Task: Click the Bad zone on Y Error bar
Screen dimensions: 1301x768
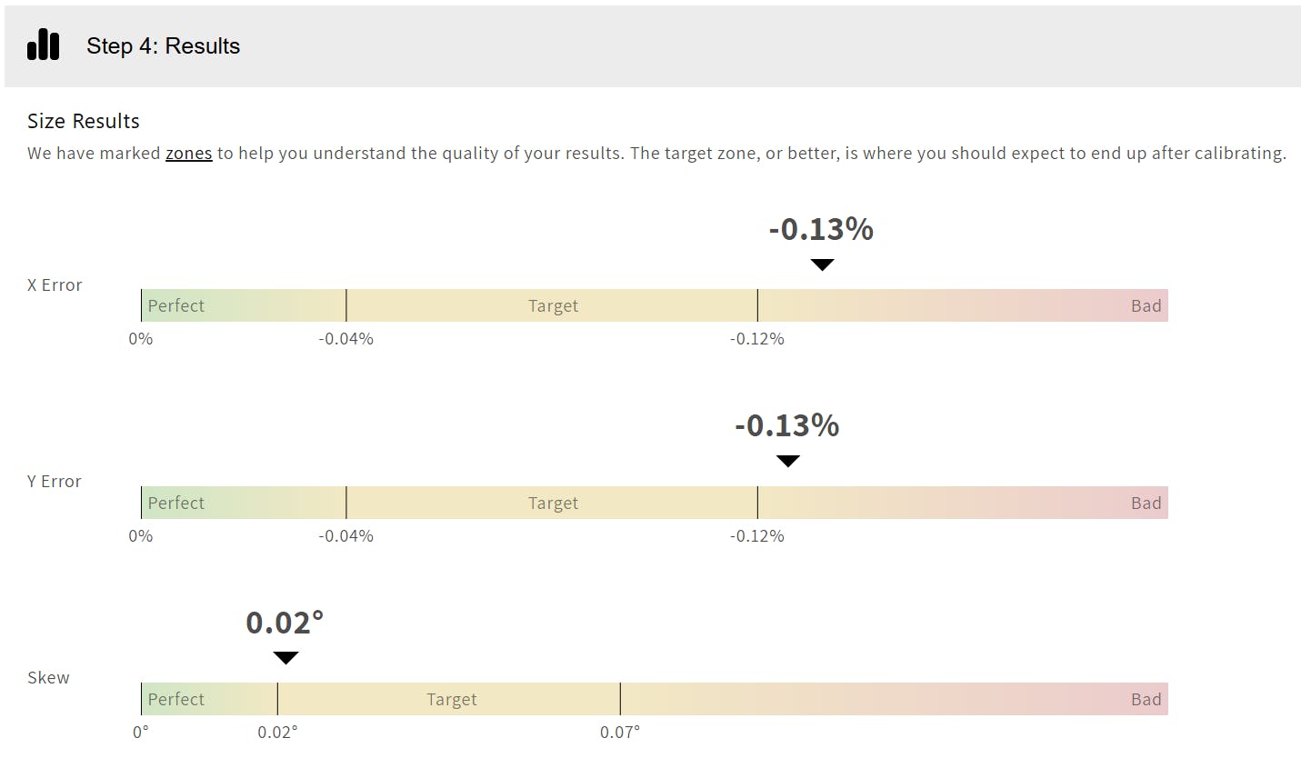Action: [1146, 504]
